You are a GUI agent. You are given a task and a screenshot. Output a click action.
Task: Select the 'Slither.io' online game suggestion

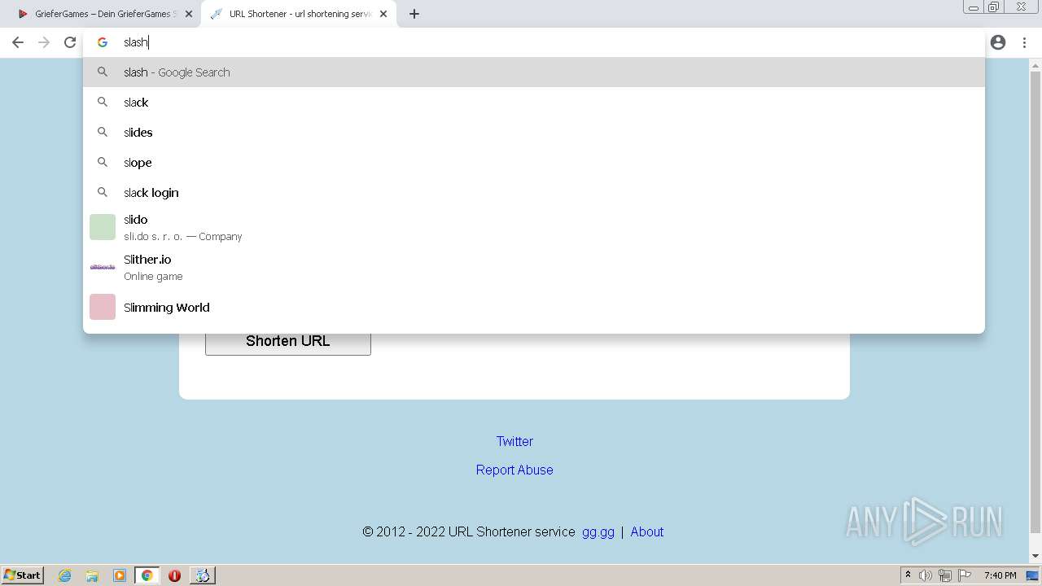534,267
